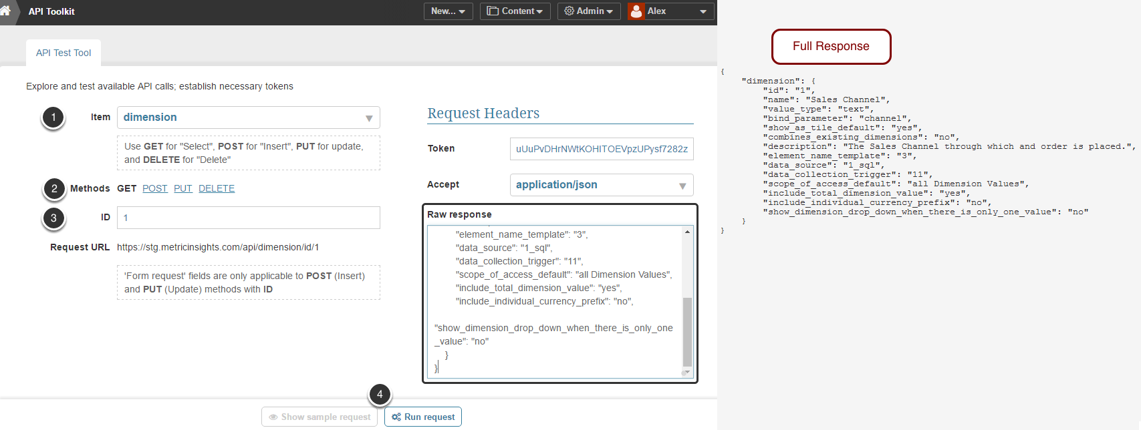Click Alex's user avatar icon
The image size is (1141, 430).
tap(636, 11)
